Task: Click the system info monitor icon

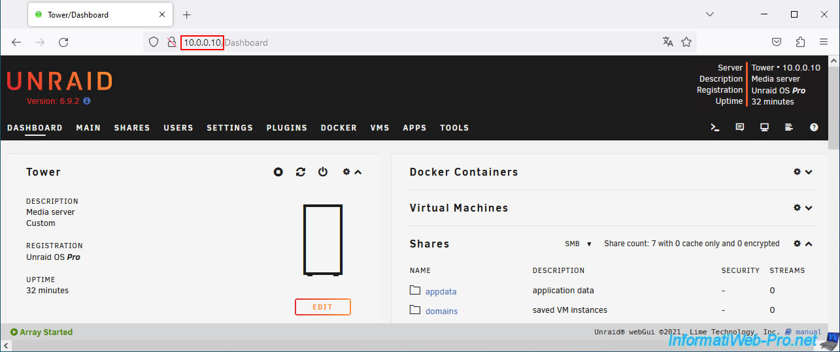Action: [764, 127]
